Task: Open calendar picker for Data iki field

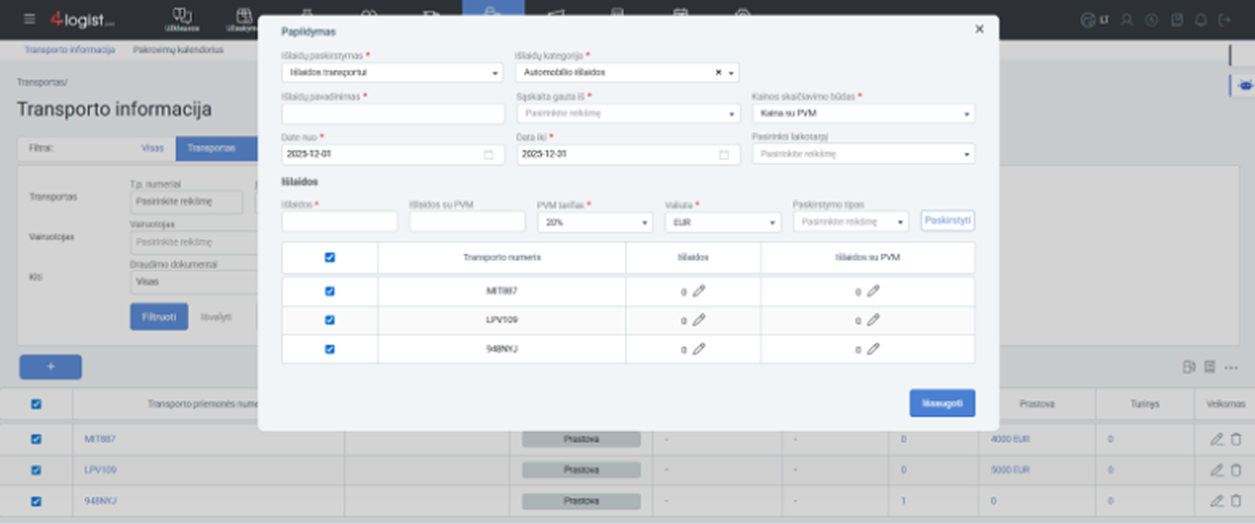Action: (724, 154)
